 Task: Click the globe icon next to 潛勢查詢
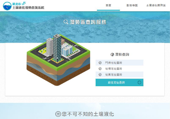click(112, 55)
